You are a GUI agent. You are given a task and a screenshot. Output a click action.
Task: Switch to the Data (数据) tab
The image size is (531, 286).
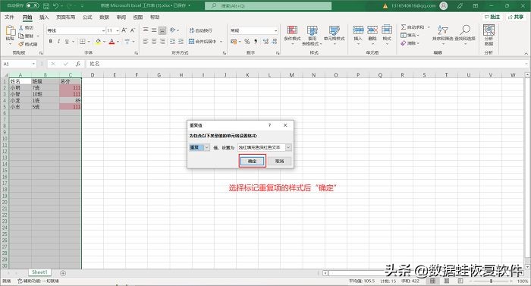[105, 17]
